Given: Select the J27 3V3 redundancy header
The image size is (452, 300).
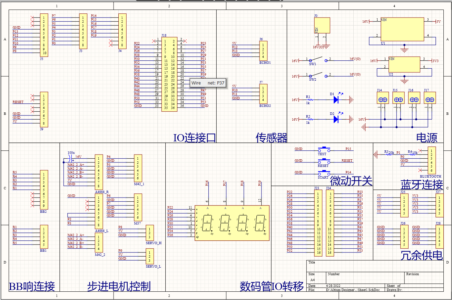Looking at the screenshot, I should [x=439, y=206].
